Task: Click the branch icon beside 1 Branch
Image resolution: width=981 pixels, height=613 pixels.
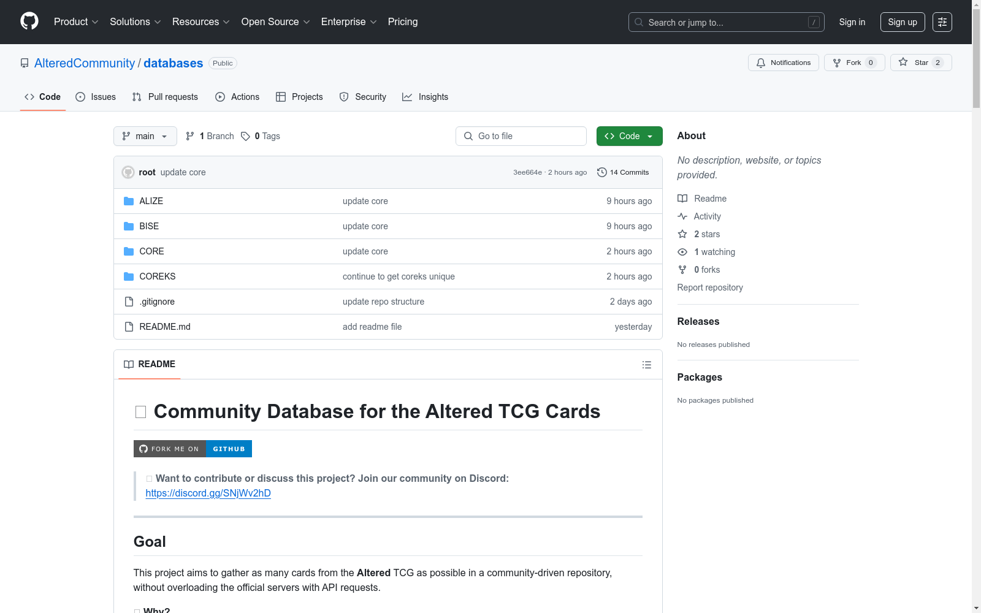Action: point(190,136)
